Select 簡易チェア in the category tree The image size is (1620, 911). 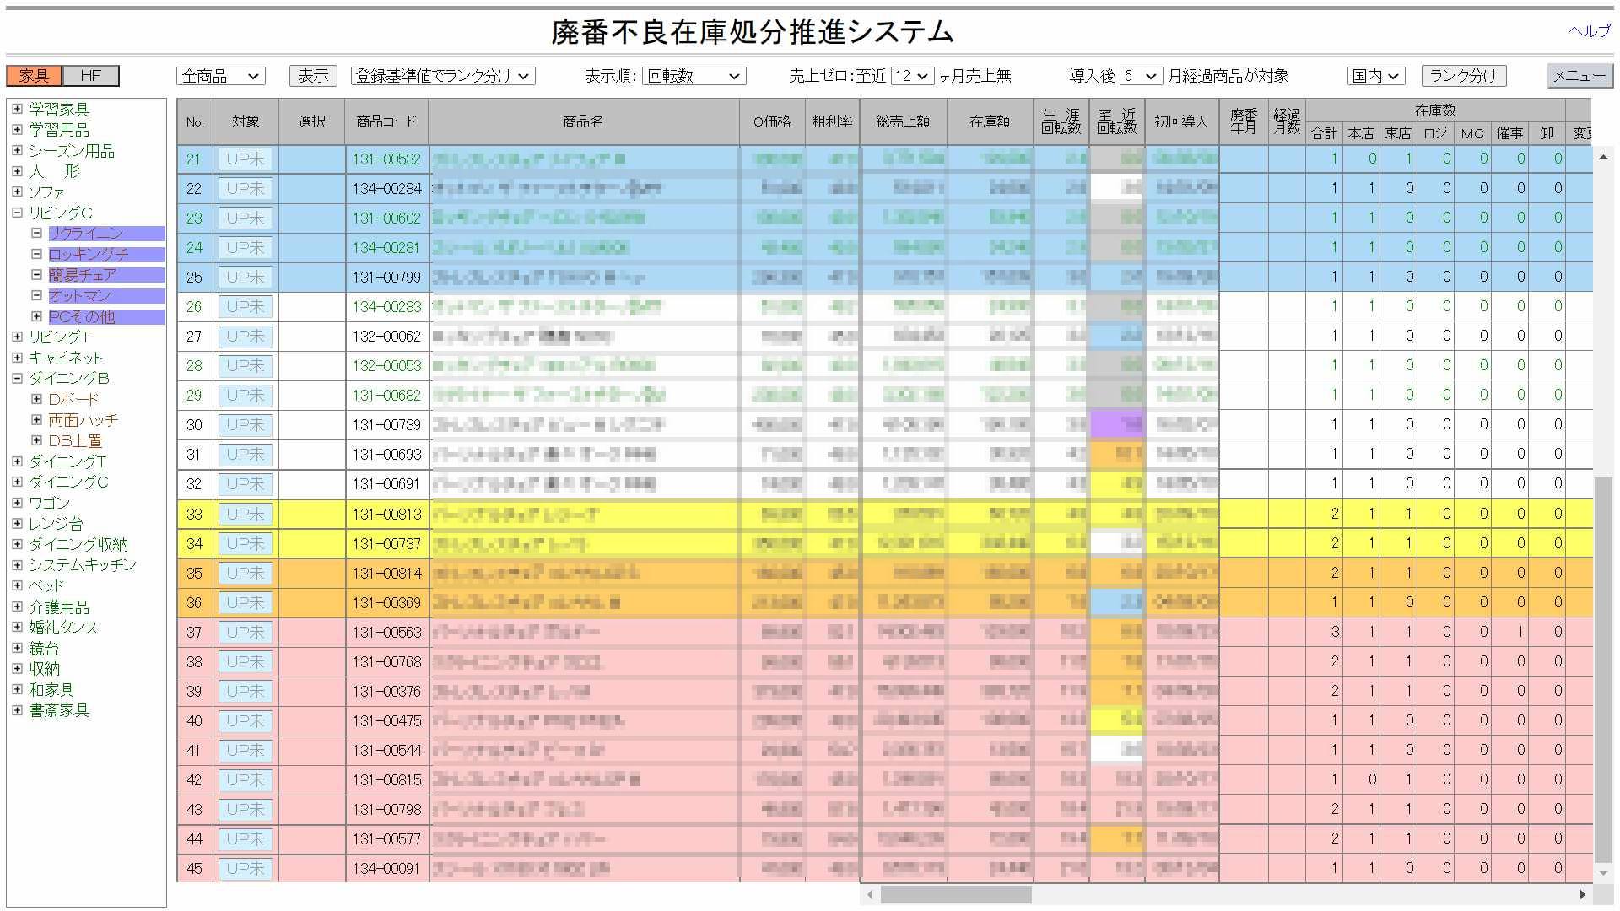tap(82, 275)
